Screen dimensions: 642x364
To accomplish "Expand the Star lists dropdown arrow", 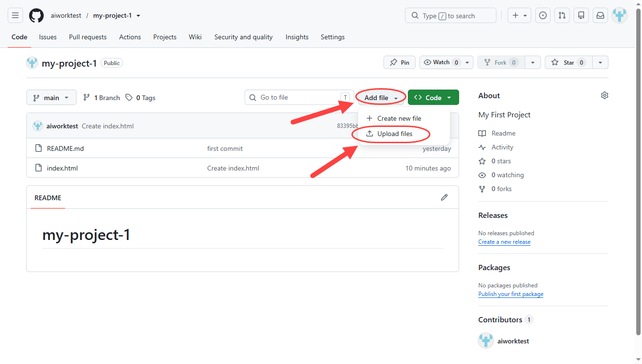I will pyautogui.click(x=600, y=62).
